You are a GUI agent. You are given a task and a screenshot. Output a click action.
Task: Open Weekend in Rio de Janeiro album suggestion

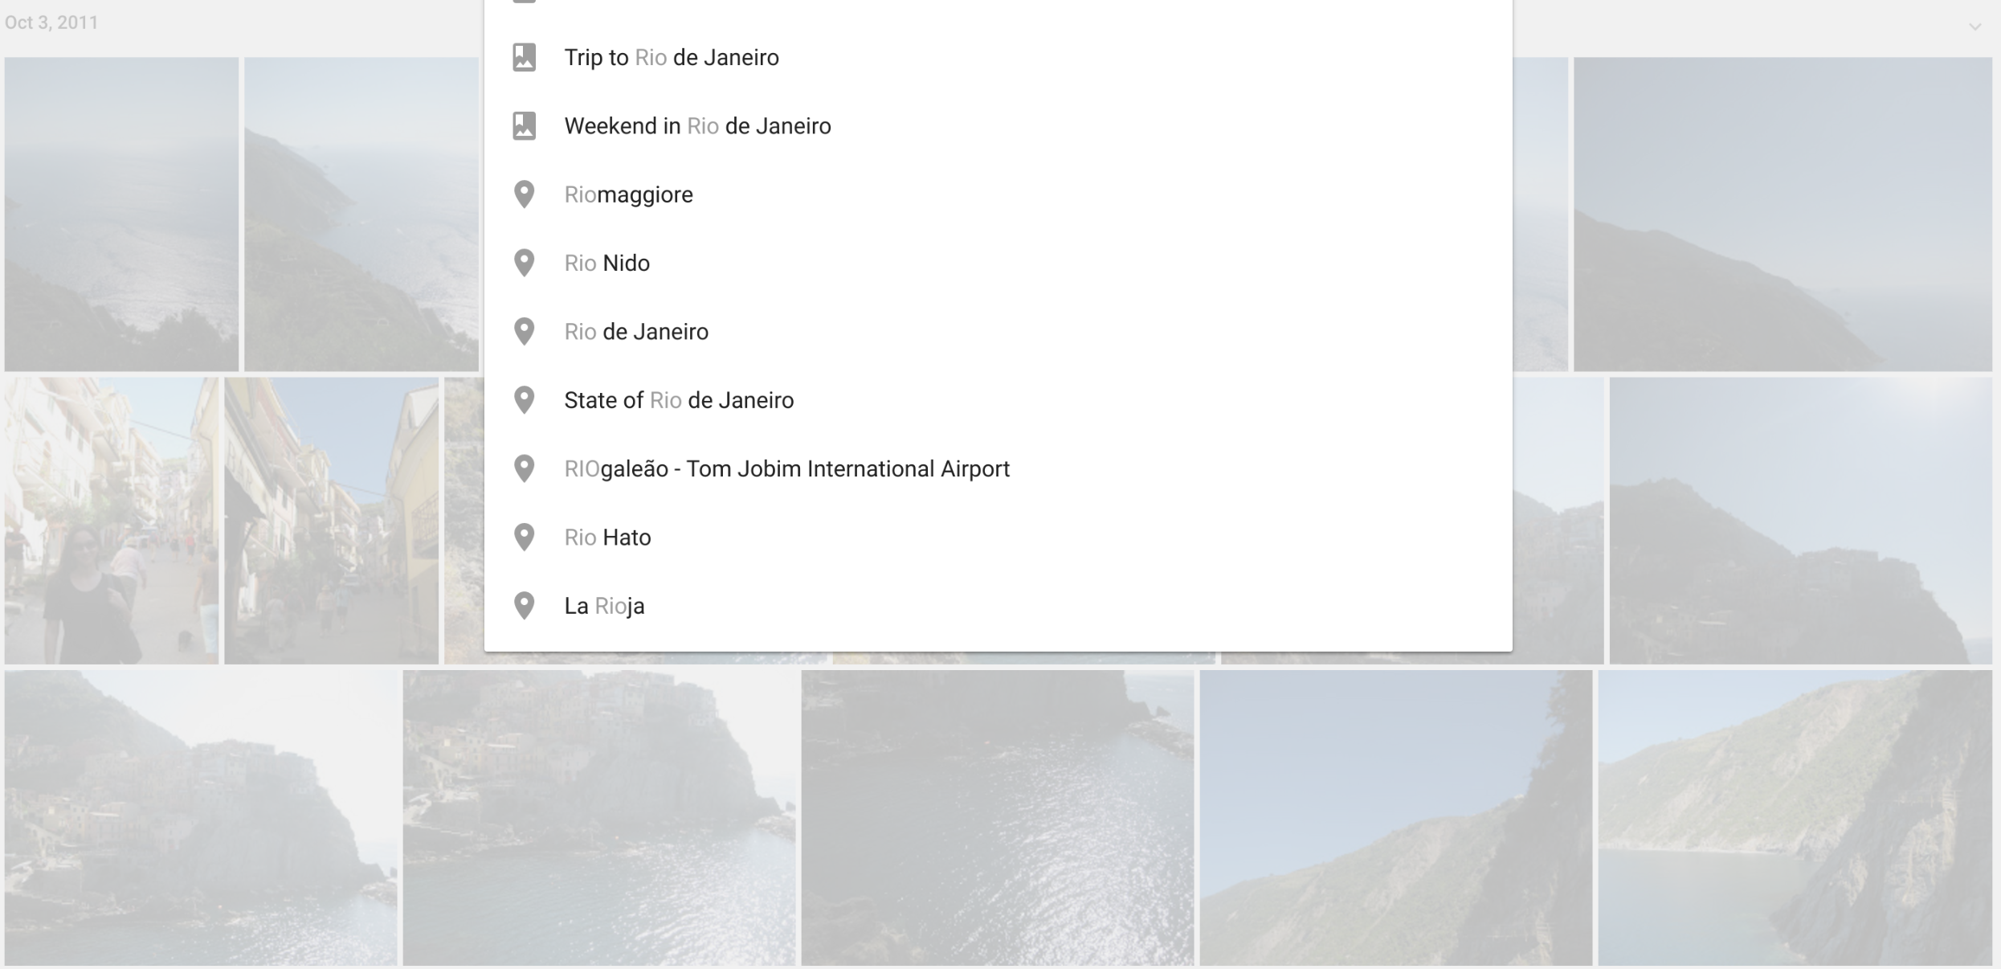pos(696,126)
